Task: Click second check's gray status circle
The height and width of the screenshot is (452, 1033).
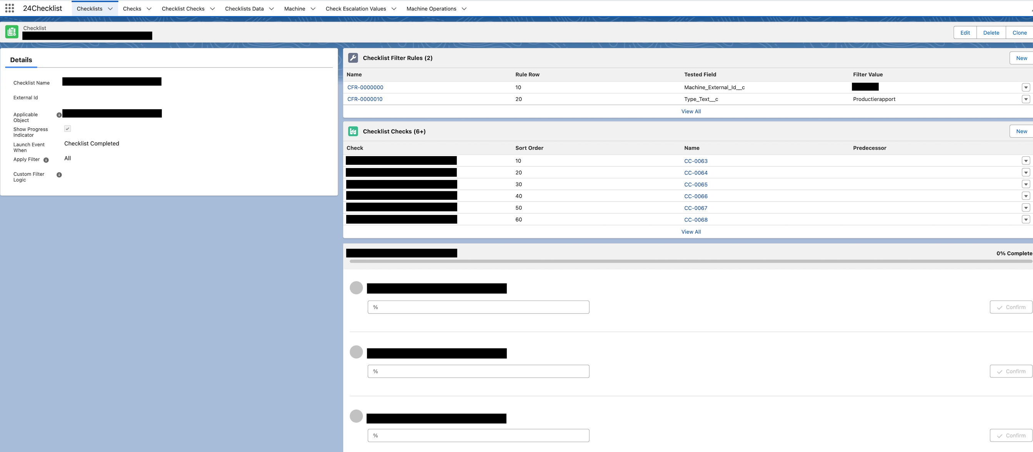Action: 356,352
